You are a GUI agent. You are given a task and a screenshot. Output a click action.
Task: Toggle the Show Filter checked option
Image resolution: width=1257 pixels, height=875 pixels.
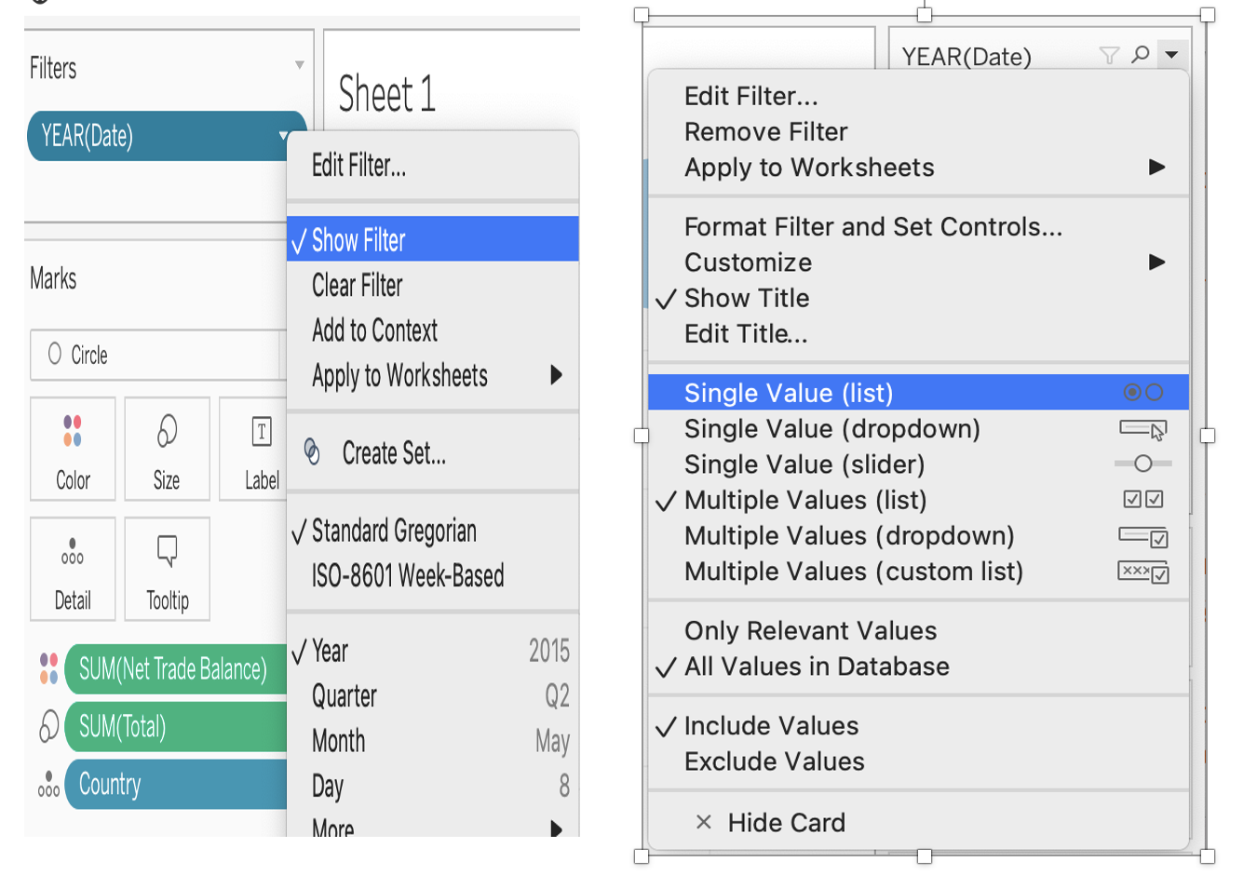click(x=358, y=240)
